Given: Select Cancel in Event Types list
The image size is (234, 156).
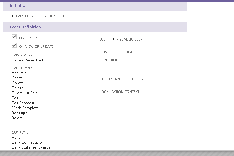Looking at the screenshot, I should pyautogui.click(x=18, y=78).
